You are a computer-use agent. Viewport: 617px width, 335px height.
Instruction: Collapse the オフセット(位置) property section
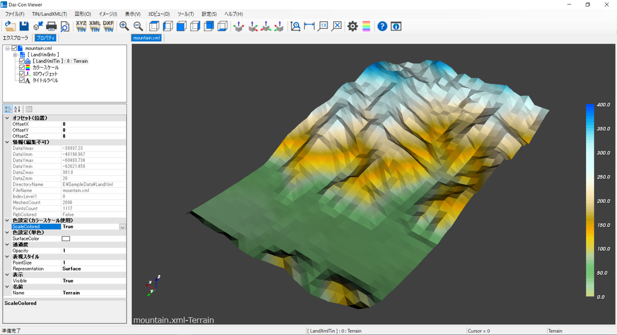(x=7, y=118)
